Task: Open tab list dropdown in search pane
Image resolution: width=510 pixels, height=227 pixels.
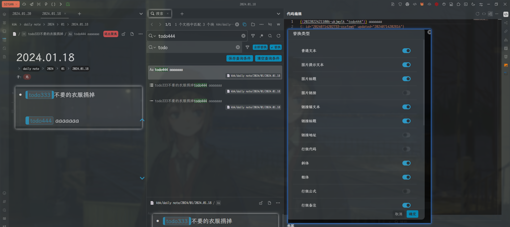Action: point(279,14)
